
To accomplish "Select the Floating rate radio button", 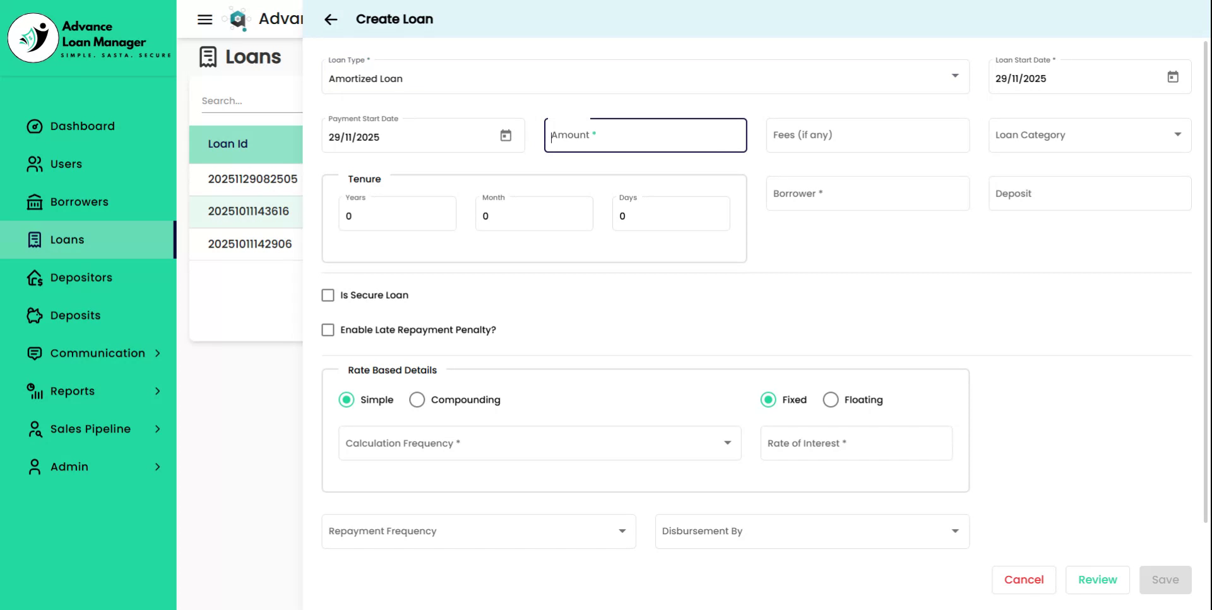I will [831, 400].
